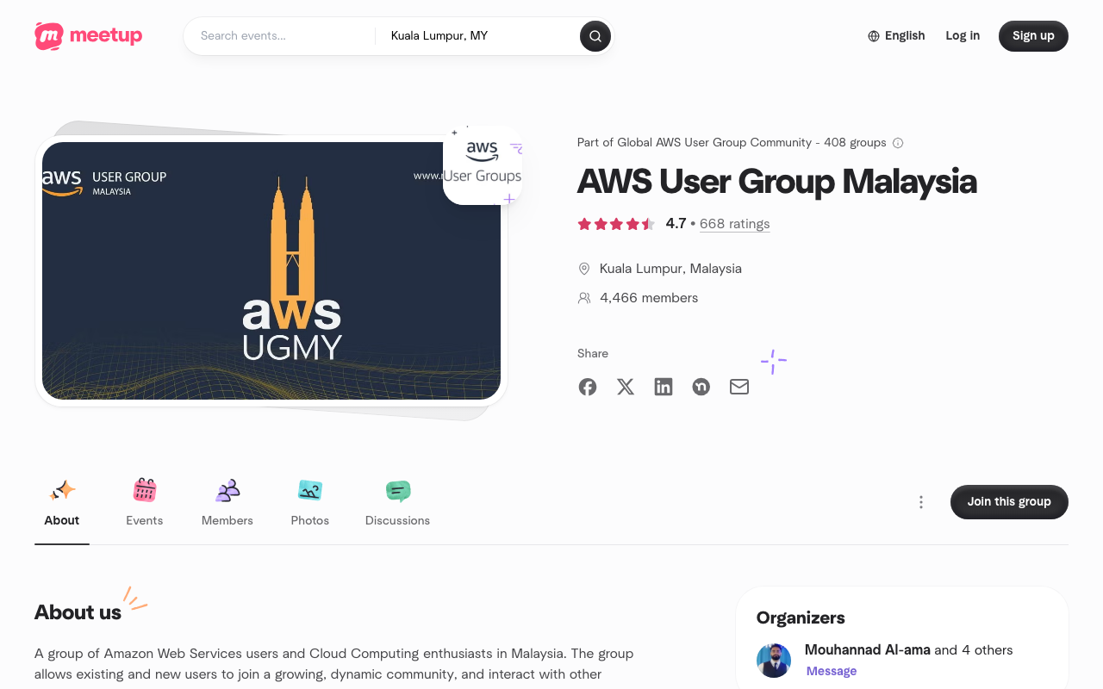Share the group via email icon
Image resolution: width=1103 pixels, height=689 pixels.
[x=738, y=387]
